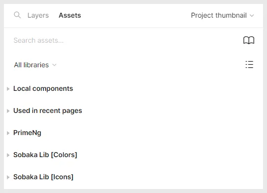The width and height of the screenshot is (267, 193).
Task: Switch to the Layers tab
Action: (x=38, y=15)
